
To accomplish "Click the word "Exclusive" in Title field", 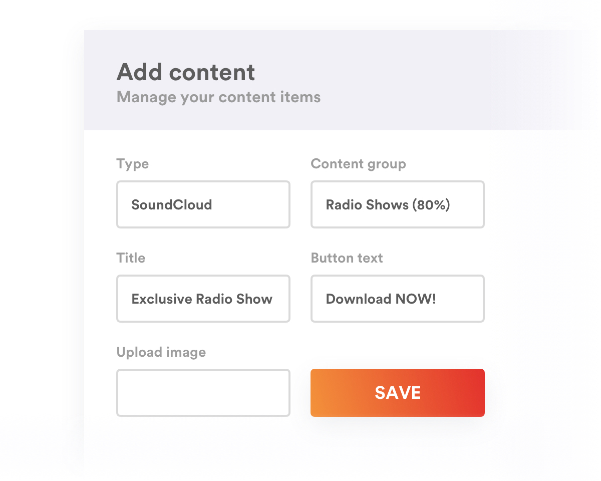I will pos(161,299).
